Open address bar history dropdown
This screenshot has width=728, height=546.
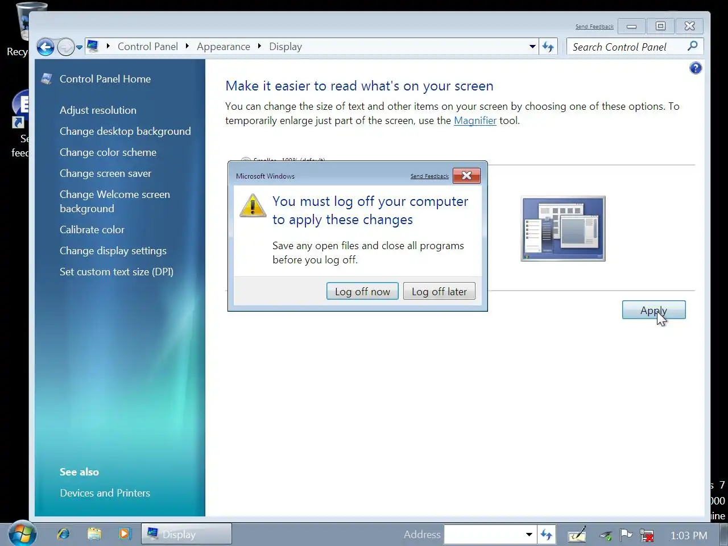pos(532,47)
